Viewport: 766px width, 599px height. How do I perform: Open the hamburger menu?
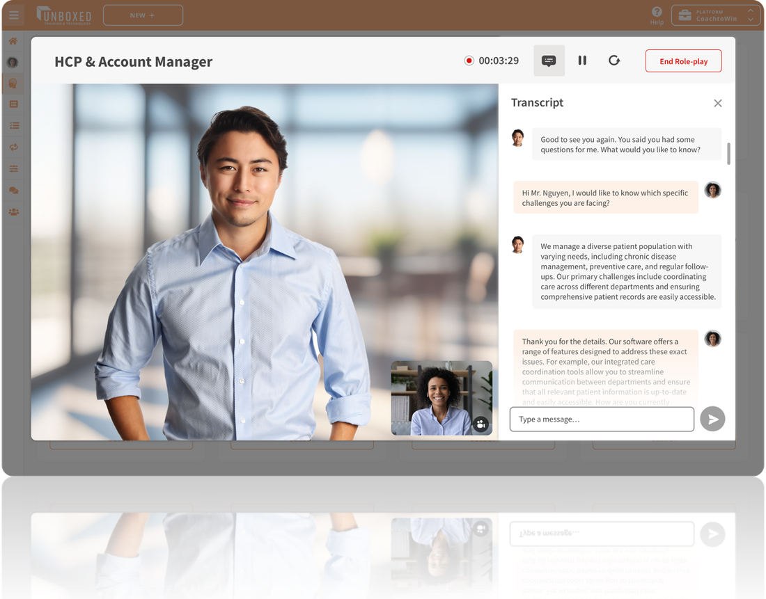point(13,15)
